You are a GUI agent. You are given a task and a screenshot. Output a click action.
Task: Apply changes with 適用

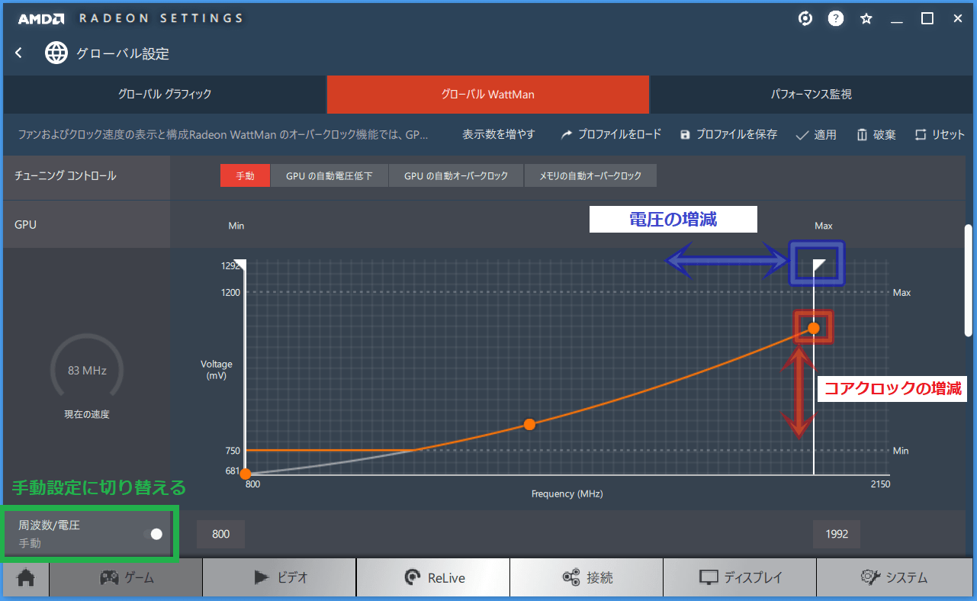(x=816, y=134)
